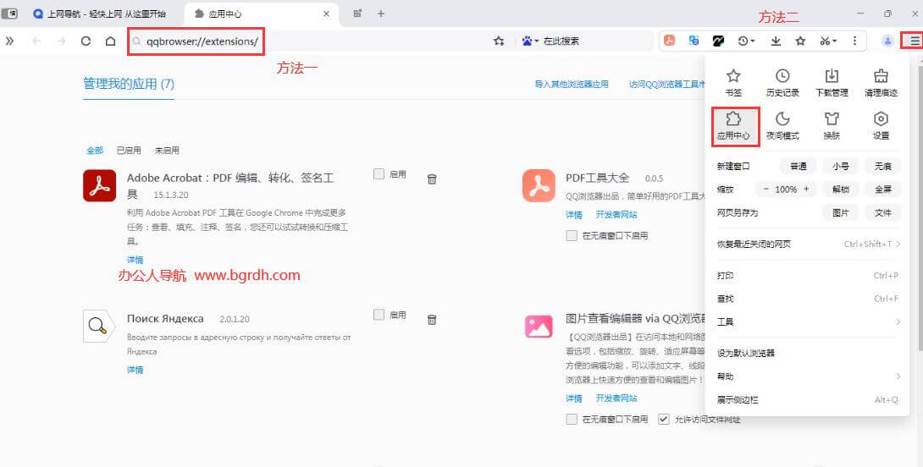Viewport: 923px width, 467px height.
Task: Filter apps by 未启用 tab
Action: coord(167,151)
